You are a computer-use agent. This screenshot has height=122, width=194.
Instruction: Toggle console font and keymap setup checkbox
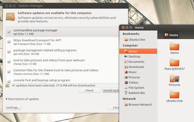coord(9,82)
